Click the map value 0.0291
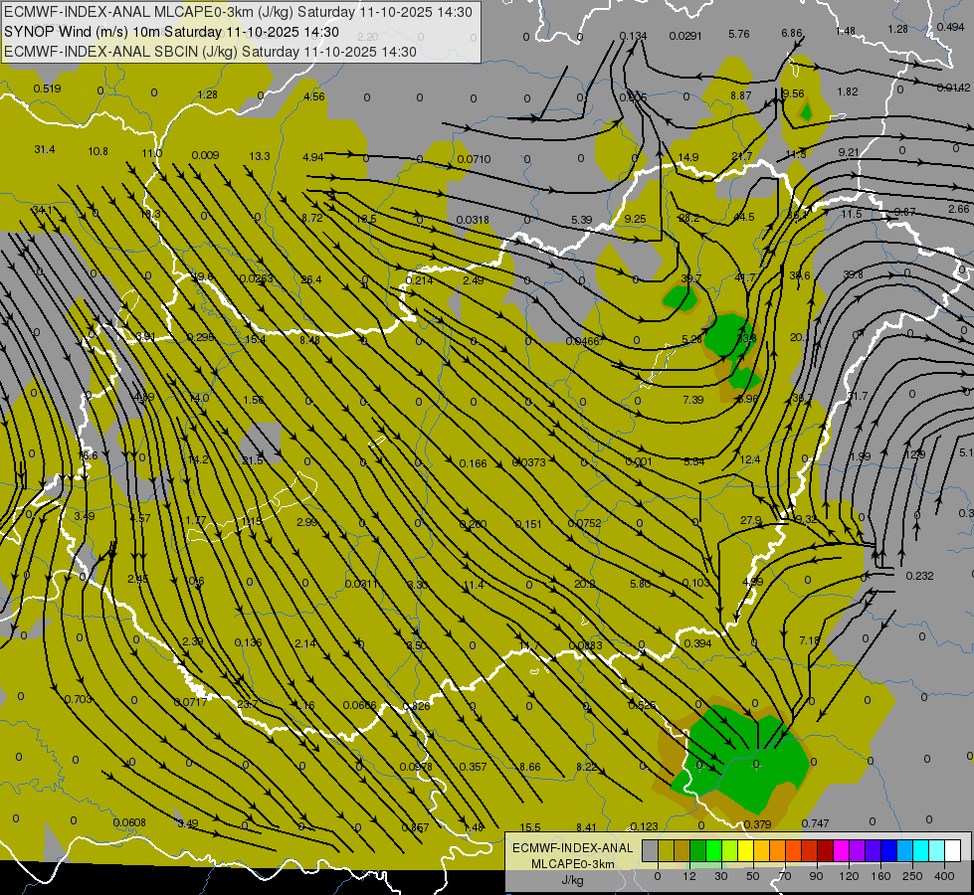 [x=685, y=36]
